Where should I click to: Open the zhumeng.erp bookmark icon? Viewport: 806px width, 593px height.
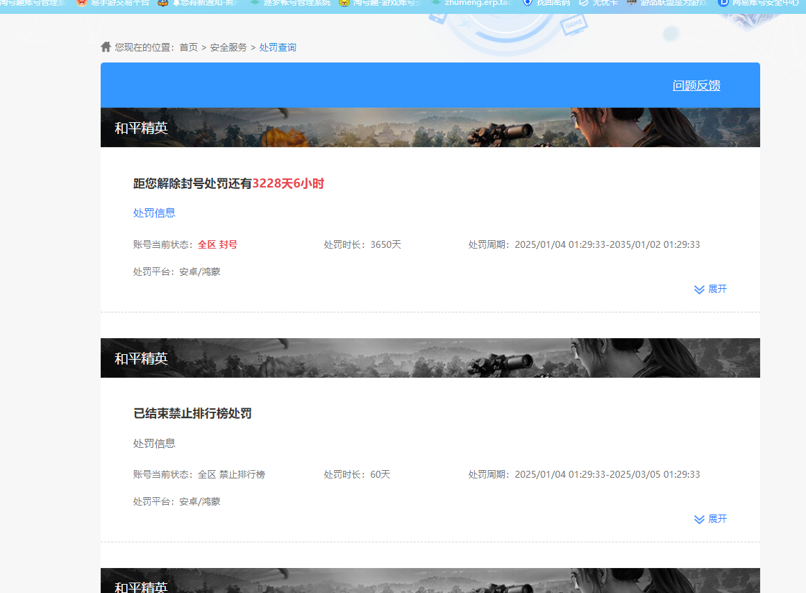coord(435,3)
